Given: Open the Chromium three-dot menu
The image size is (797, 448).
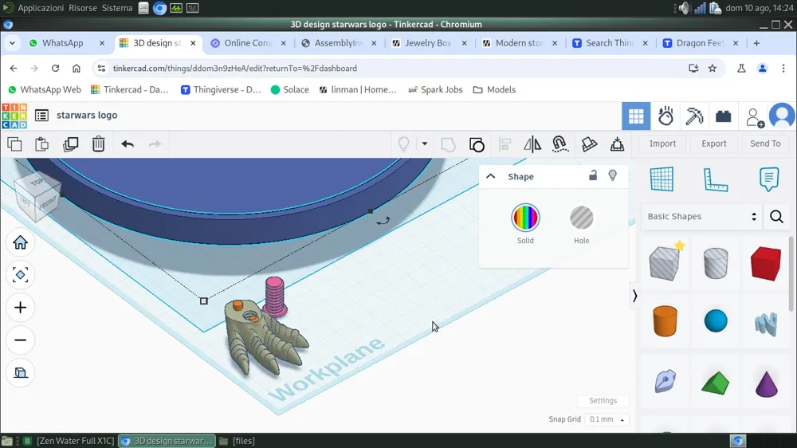Looking at the screenshot, I should [x=783, y=68].
